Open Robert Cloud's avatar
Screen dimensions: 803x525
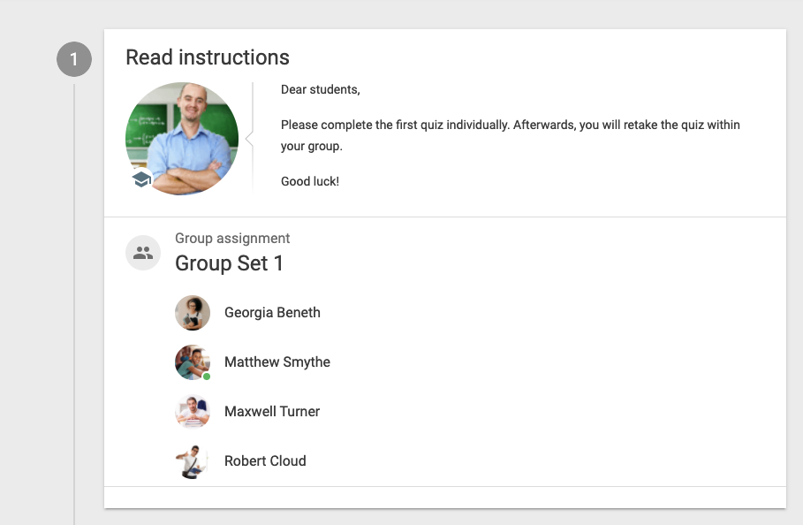[193, 461]
